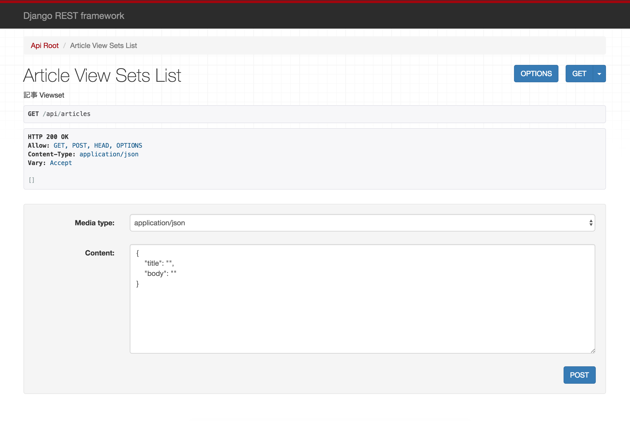
Task: Click the Article View Sets List heading
Action: (x=102, y=75)
